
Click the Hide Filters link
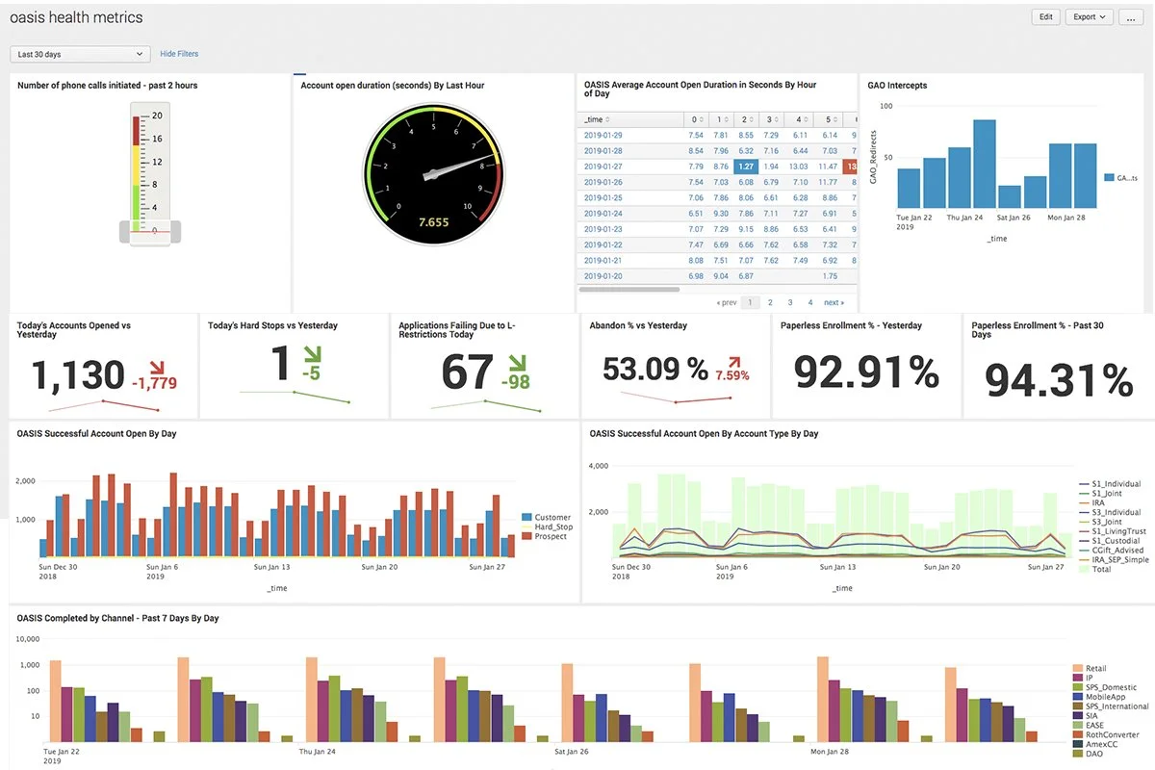179,54
